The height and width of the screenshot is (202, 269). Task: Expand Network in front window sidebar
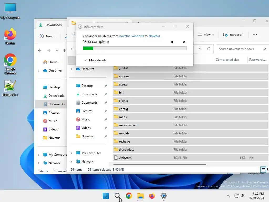71,161
